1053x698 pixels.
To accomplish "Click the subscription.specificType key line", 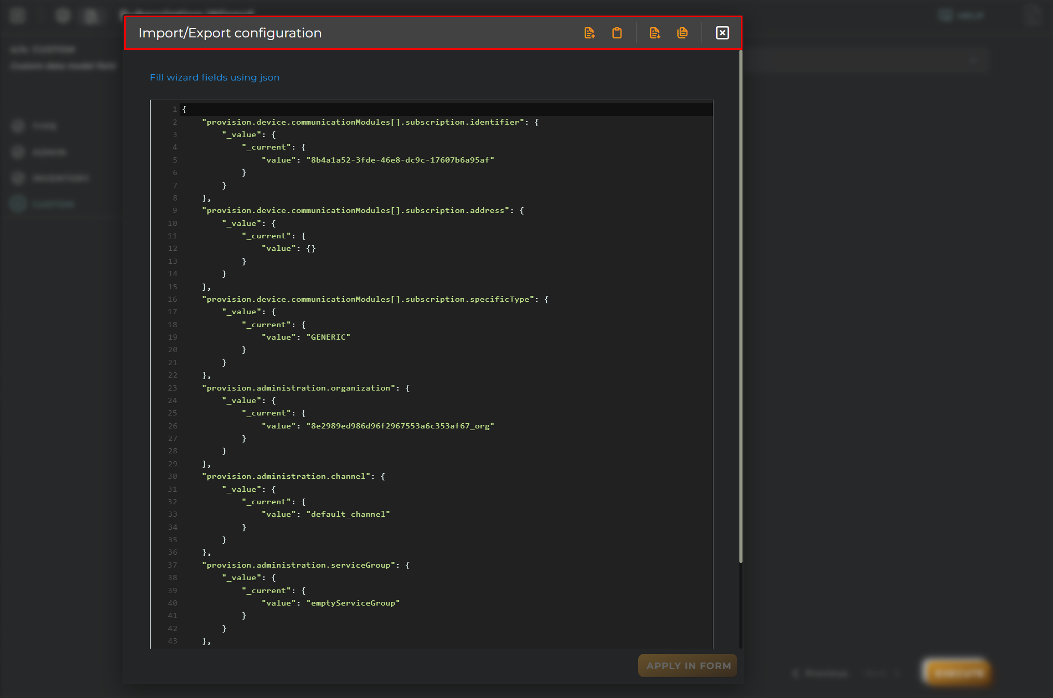I will click(x=375, y=299).
